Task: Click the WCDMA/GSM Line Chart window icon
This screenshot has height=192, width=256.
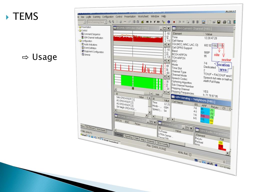Action: pyautogui.click(x=115, y=28)
